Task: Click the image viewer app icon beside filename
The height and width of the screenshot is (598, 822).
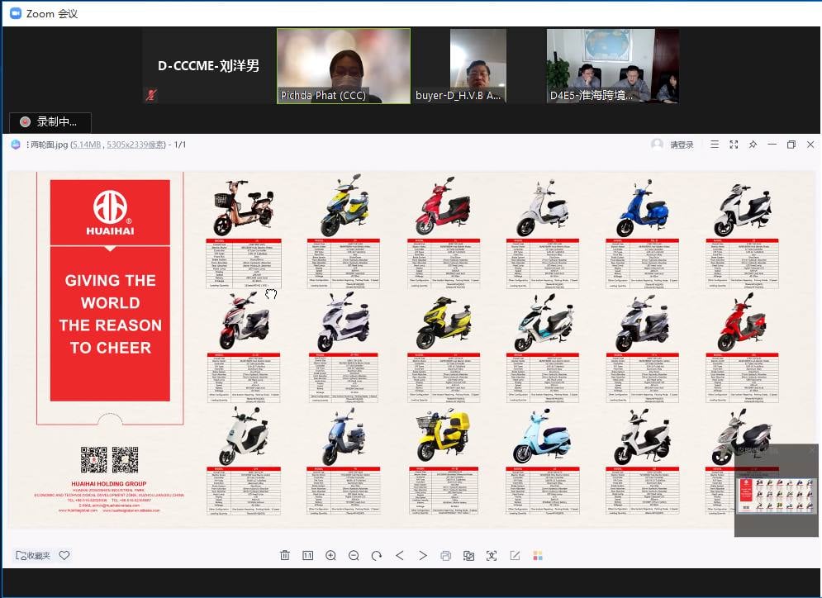Action: click(x=16, y=145)
